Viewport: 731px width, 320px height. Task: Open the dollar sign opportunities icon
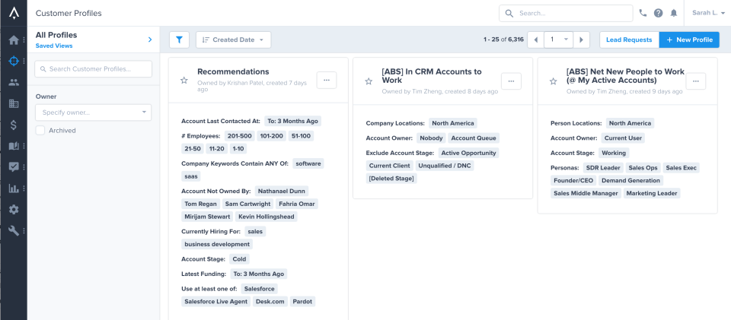click(x=14, y=125)
